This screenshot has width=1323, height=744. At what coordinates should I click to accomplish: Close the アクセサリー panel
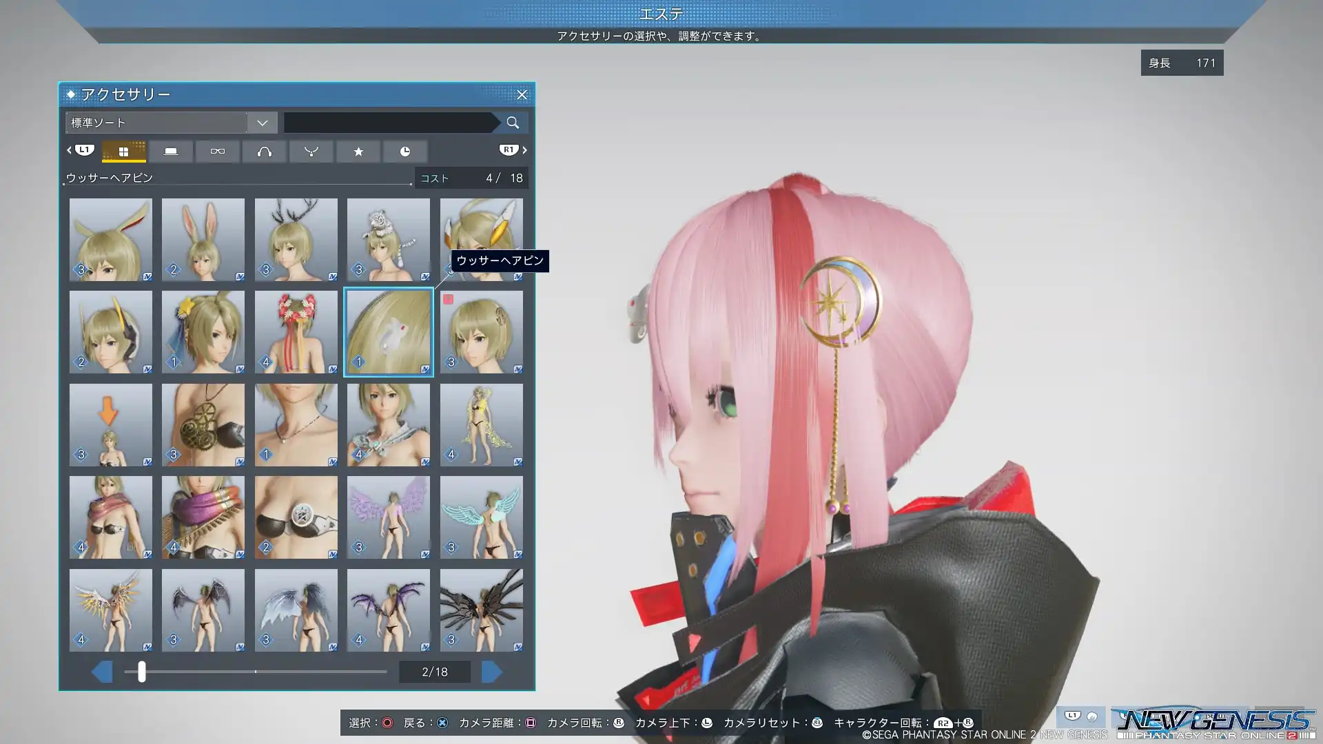pos(522,94)
